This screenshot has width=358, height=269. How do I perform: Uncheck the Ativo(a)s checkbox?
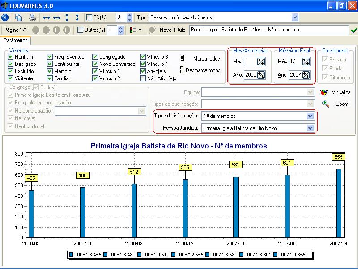(x=143, y=71)
